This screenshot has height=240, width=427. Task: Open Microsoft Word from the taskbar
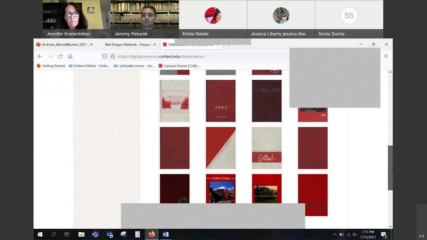(x=165, y=234)
